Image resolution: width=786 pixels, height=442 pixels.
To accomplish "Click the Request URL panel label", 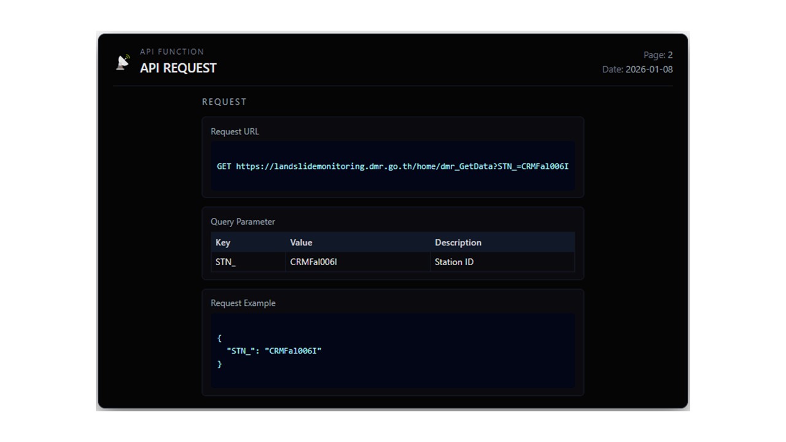I will point(235,131).
